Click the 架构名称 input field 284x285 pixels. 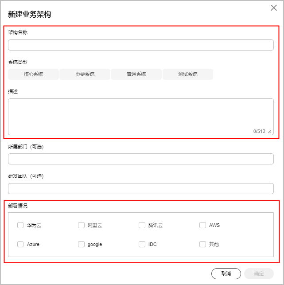click(141, 45)
